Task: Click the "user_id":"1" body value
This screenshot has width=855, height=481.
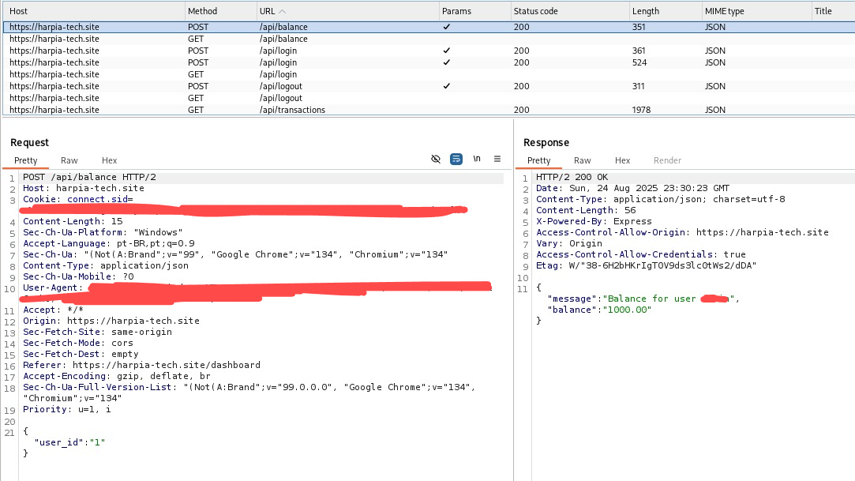Action: click(69, 442)
